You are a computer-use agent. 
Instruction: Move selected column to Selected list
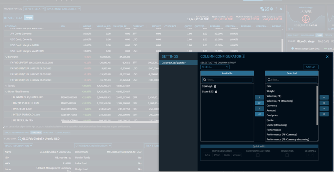point(259,97)
